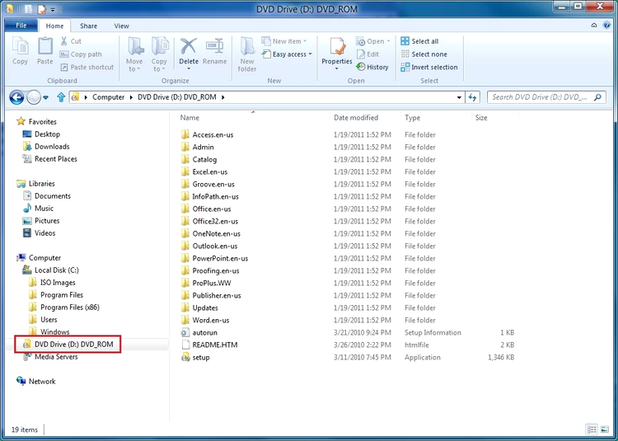Click the Search DVD Drive field
The height and width of the screenshot is (441, 618).
[546, 97]
